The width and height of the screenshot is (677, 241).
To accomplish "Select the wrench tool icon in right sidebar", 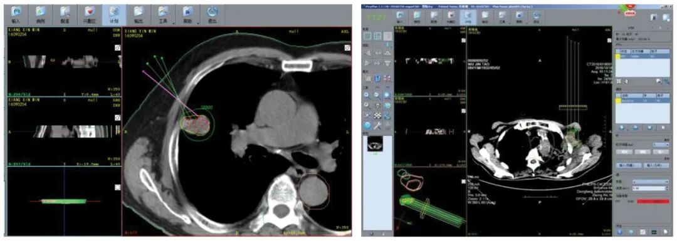I will coord(377,125).
